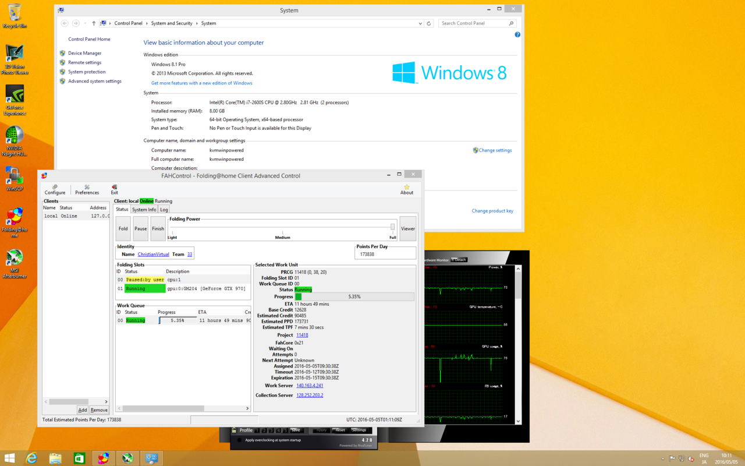Open the Viewer button

[408, 229]
